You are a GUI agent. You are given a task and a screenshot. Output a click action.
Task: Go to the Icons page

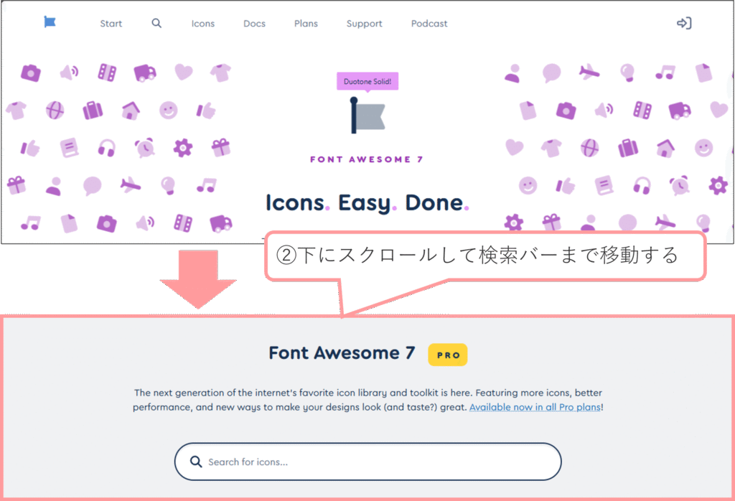tap(202, 24)
